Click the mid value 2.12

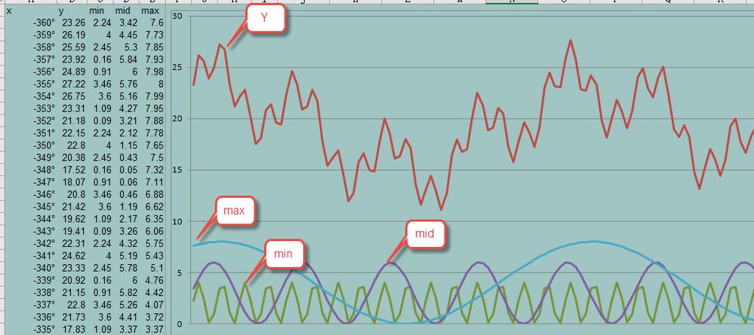click(x=129, y=133)
